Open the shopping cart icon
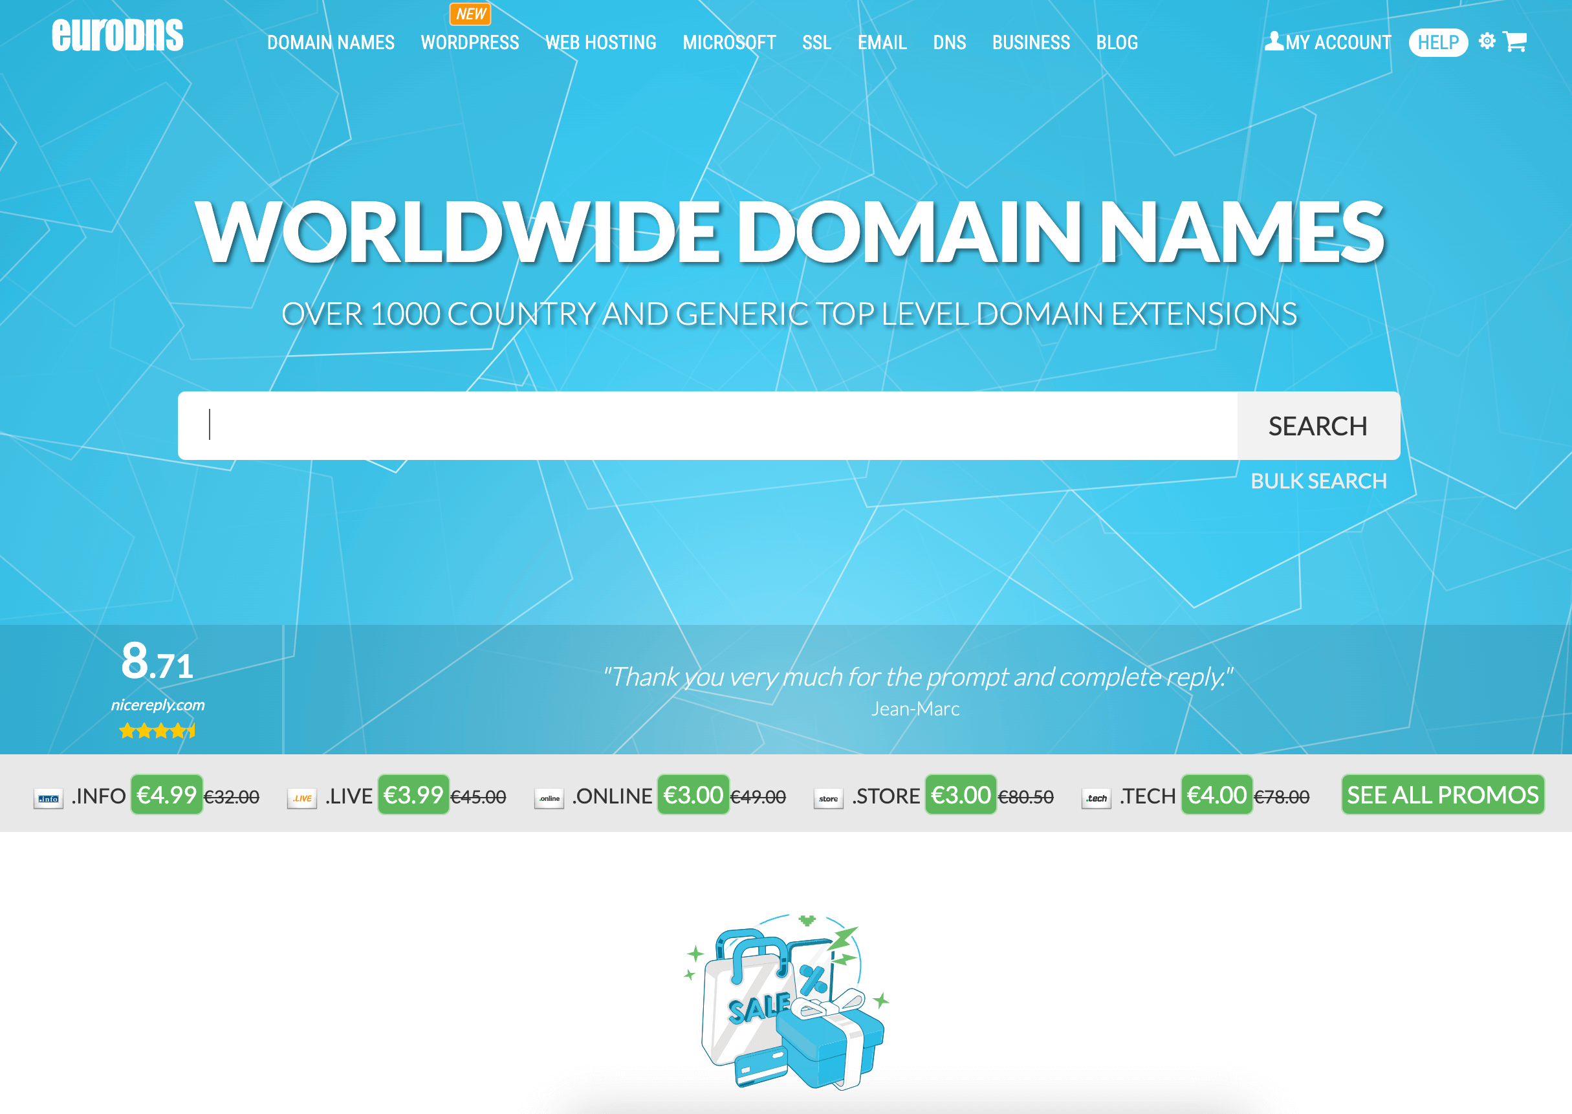Screen dimensions: 1572x1114 click(x=1514, y=42)
